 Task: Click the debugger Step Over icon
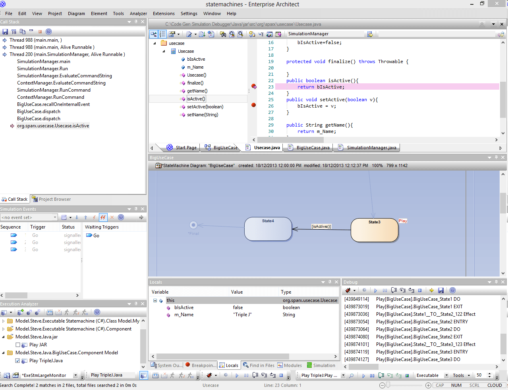tap(394, 290)
